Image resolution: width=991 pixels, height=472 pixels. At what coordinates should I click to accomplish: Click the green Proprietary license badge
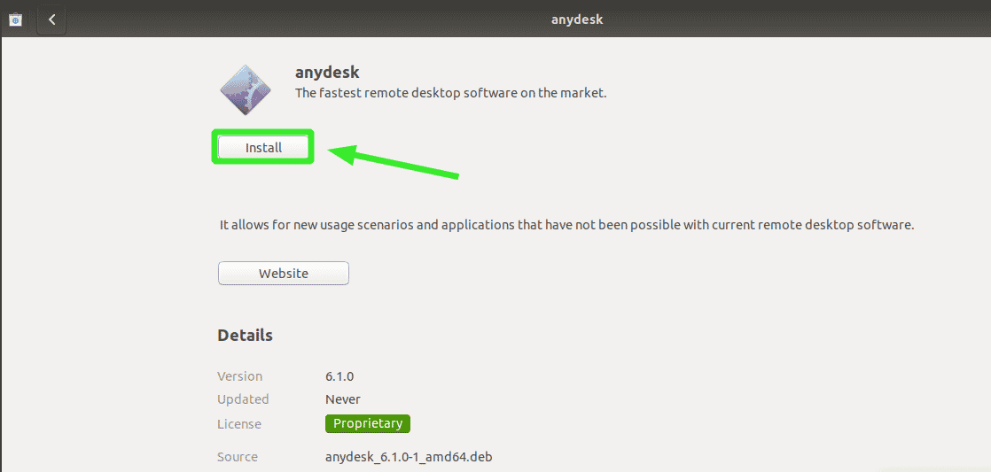[368, 423]
